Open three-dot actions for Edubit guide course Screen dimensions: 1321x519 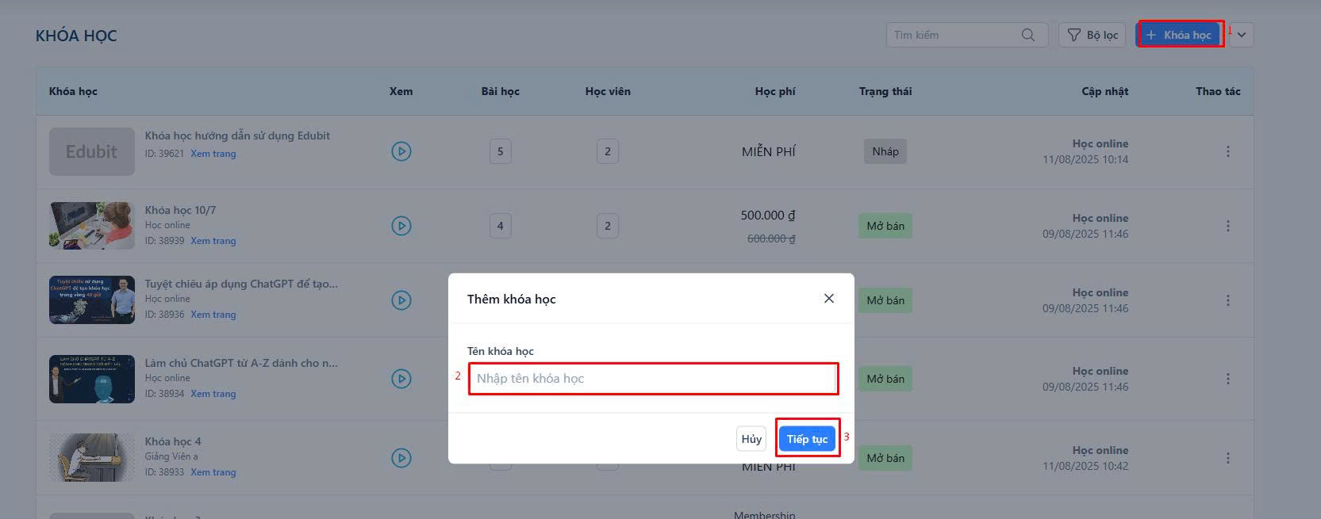click(x=1228, y=151)
